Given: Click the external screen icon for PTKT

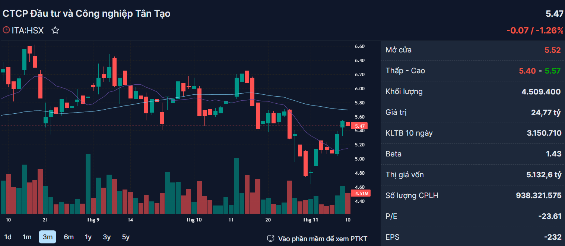Looking at the screenshot, I should click(271, 239).
